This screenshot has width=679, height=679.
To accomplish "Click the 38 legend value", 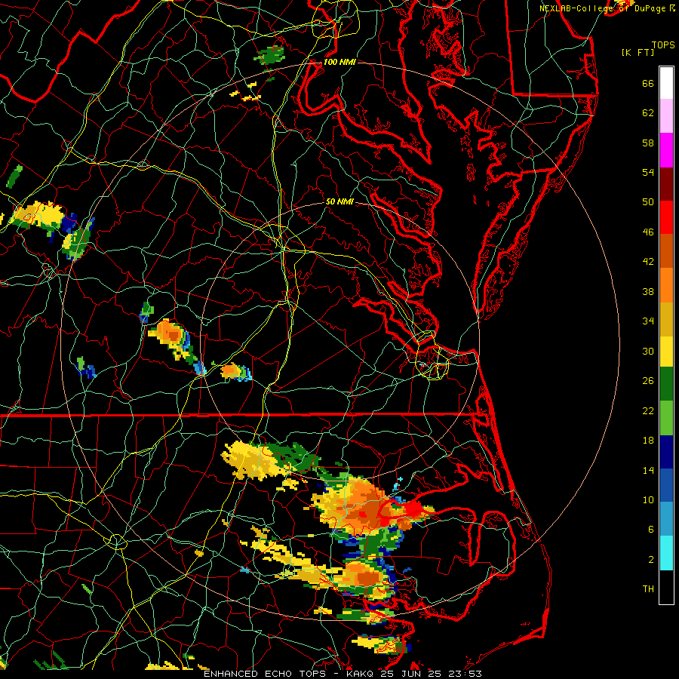I will pos(648,291).
